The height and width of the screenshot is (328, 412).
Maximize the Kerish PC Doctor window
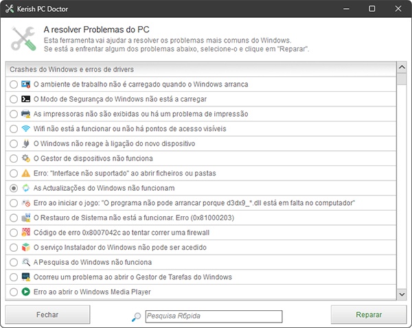371,9
